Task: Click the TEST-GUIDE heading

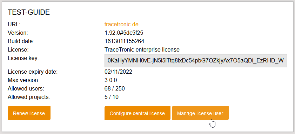Action: [29, 12]
